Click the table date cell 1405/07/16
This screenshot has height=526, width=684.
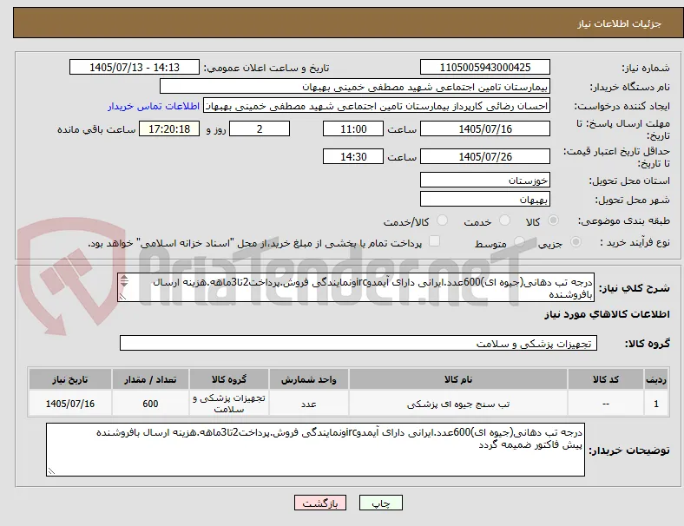pos(70,404)
